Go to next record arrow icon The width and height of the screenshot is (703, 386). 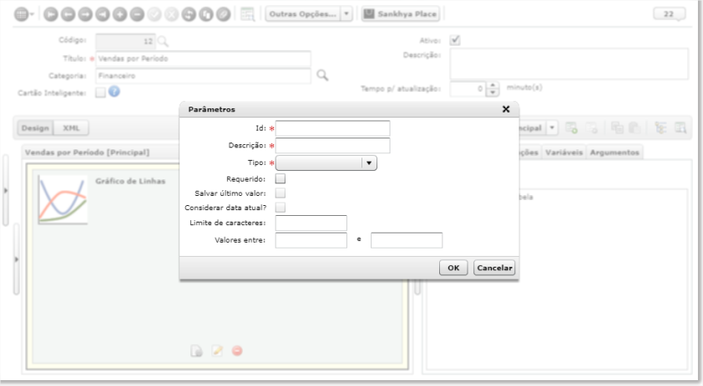85,14
